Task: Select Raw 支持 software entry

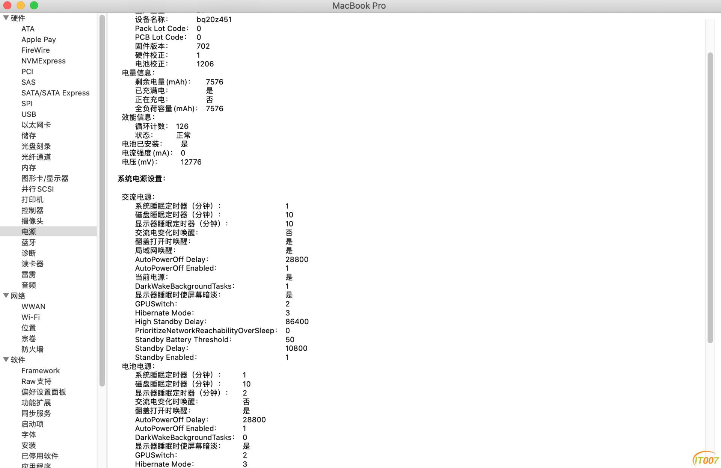Action: coord(36,381)
